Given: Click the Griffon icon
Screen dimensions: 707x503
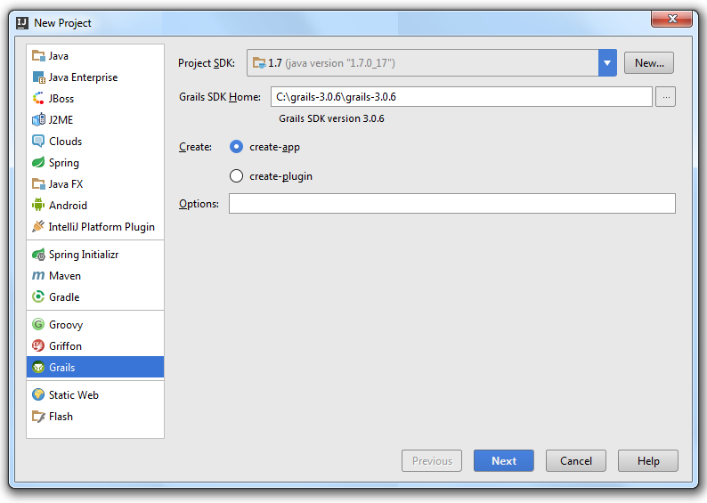Looking at the screenshot, I should [x=38, y=345].
